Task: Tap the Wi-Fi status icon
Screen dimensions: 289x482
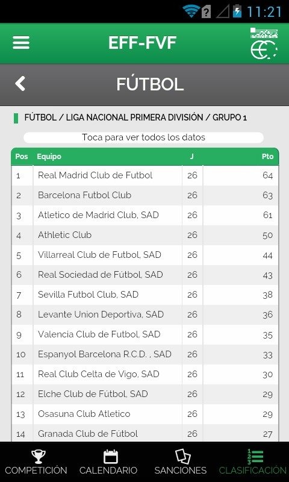Action: click(x=191, y=11)
